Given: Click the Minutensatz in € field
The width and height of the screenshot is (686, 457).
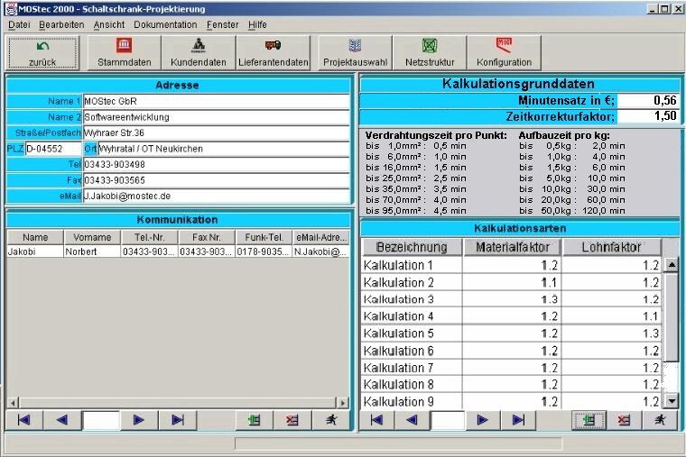Looking at the screenshot, I should click(647, 100).
